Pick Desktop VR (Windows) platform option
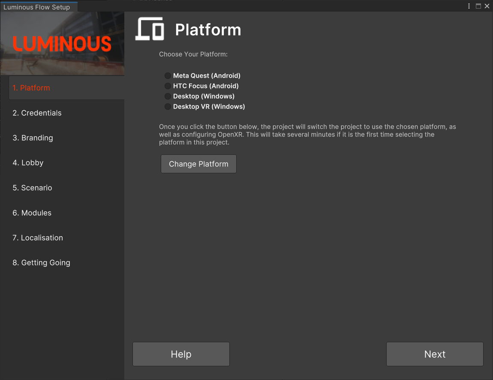 click(168, 107)
